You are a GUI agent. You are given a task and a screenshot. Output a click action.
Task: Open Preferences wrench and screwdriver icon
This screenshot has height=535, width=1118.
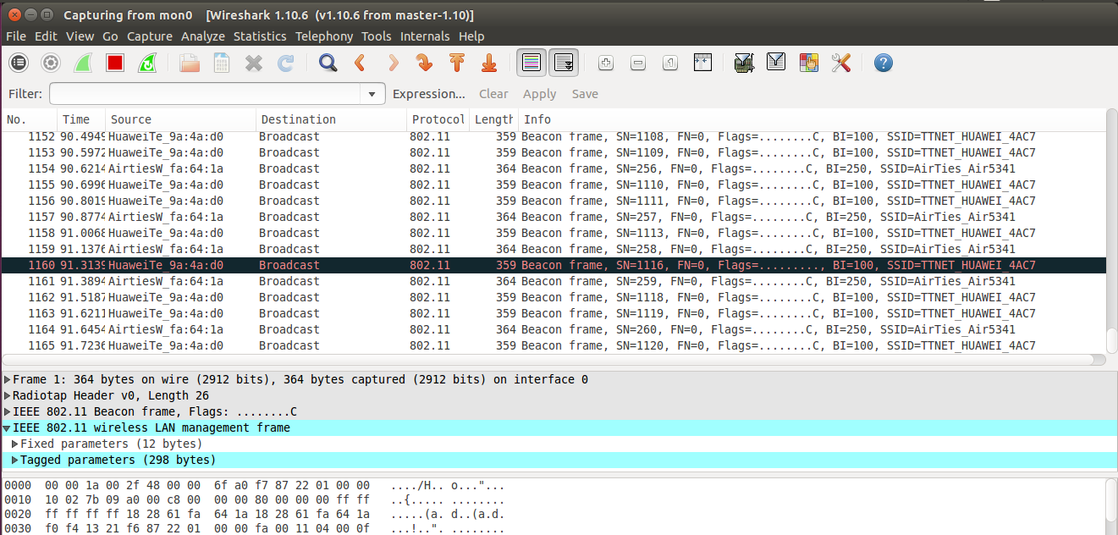point(840,63)
